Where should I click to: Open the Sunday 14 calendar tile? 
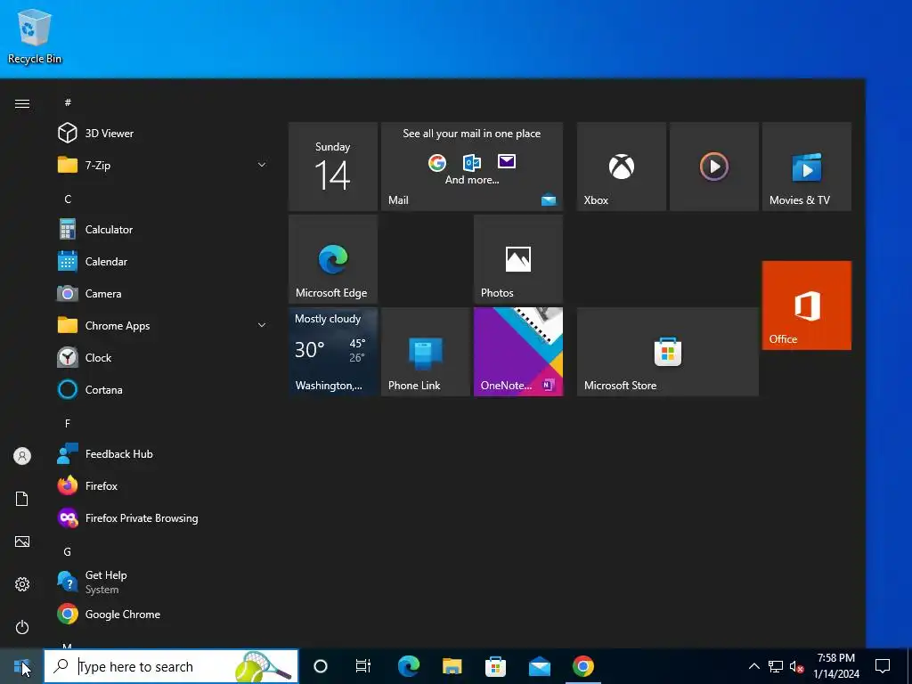coord(333,167)
